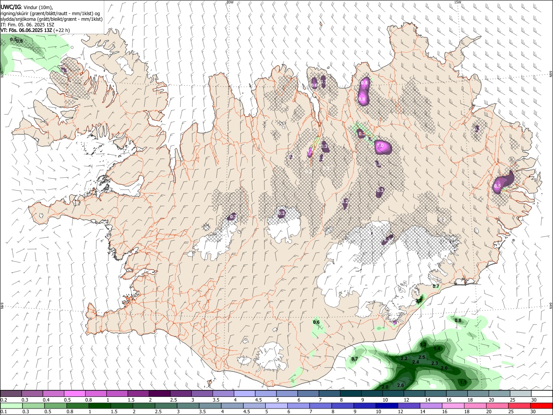Click the green '0.6' value in southern inland
Image resolution: width=553 pixels, height=415 pixels.
316,322
